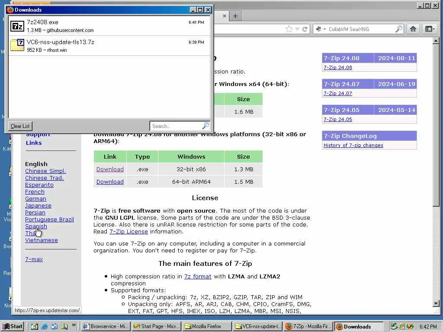This screenshot has width=443, height=332.
Task: Open History of 7-zip changes
Action: (353, 145)
